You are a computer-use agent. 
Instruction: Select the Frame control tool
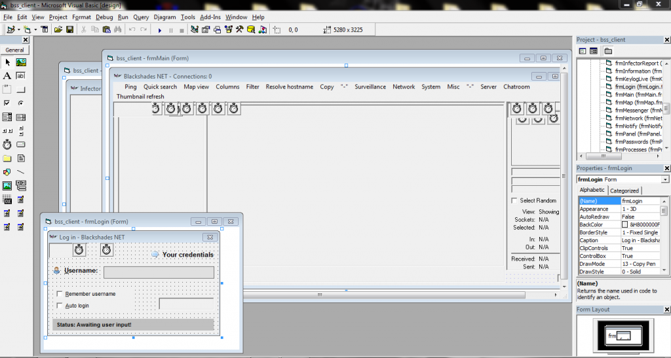coord(7,90)
